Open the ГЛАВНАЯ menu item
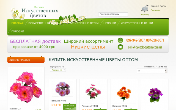This screenshot has height=110, width=176. click(x=17, y=23)
